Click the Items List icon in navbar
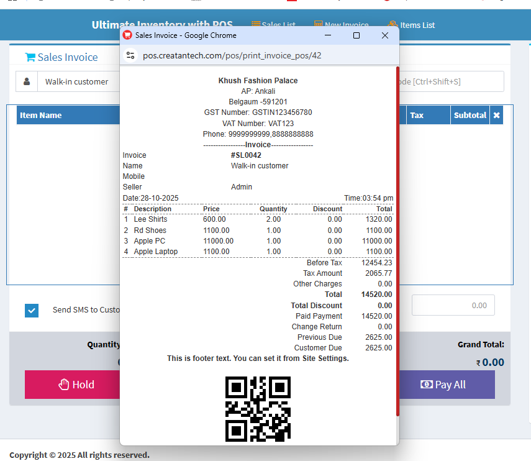 [392, 25]
